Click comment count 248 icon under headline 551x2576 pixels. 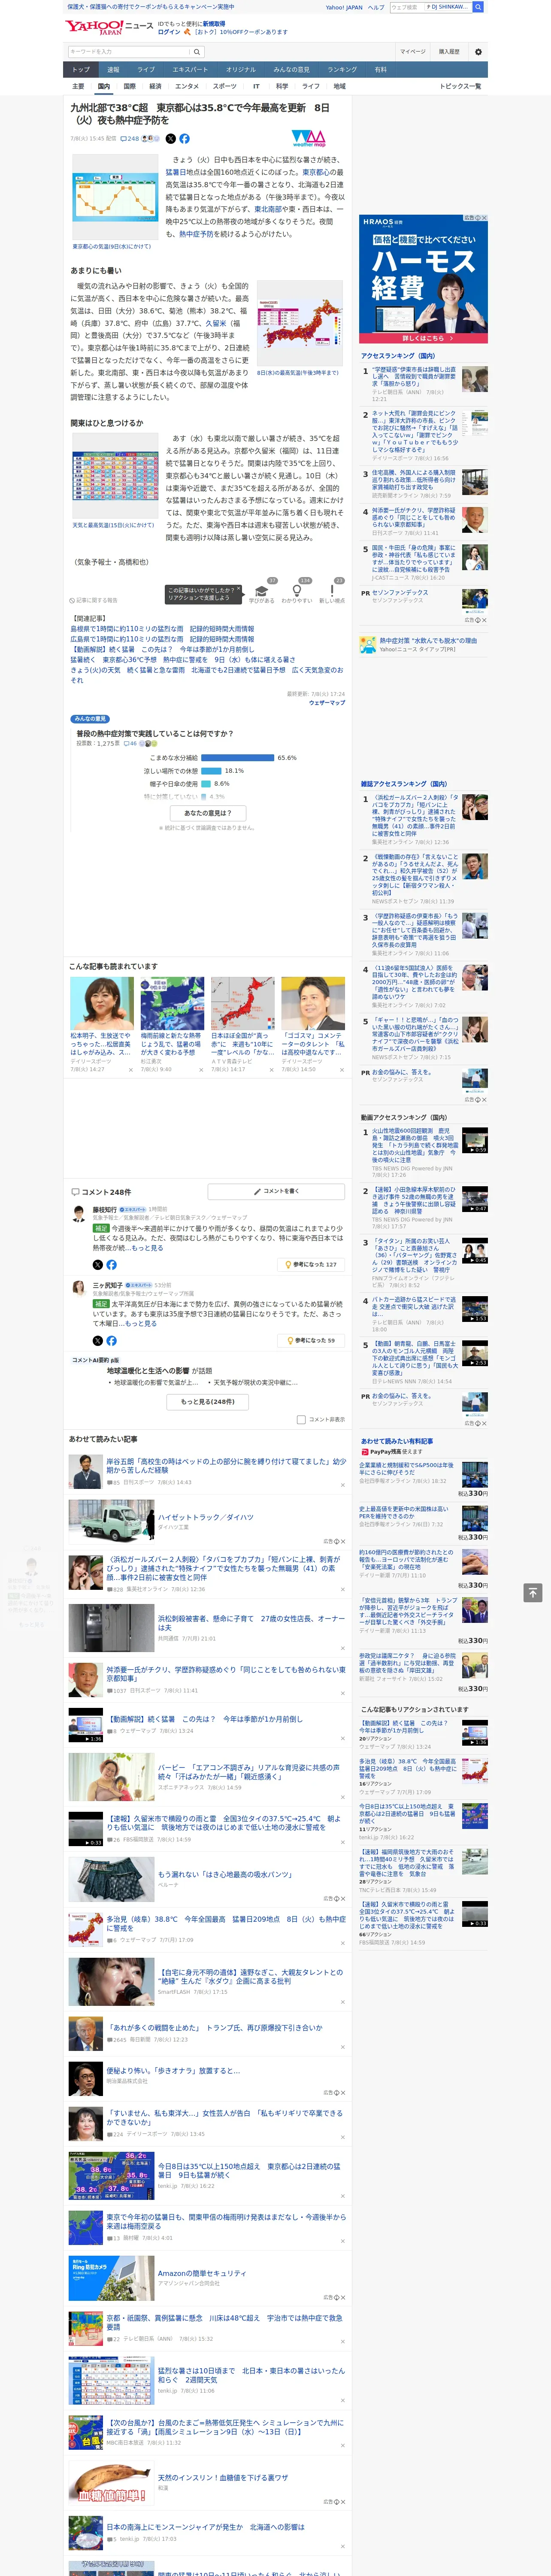pos(129,139)
